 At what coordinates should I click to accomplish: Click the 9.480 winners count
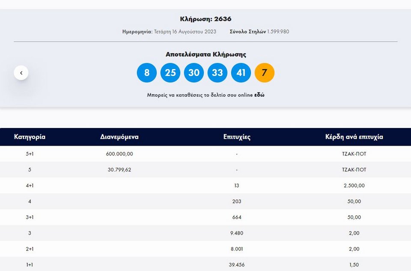pos(237,233)
